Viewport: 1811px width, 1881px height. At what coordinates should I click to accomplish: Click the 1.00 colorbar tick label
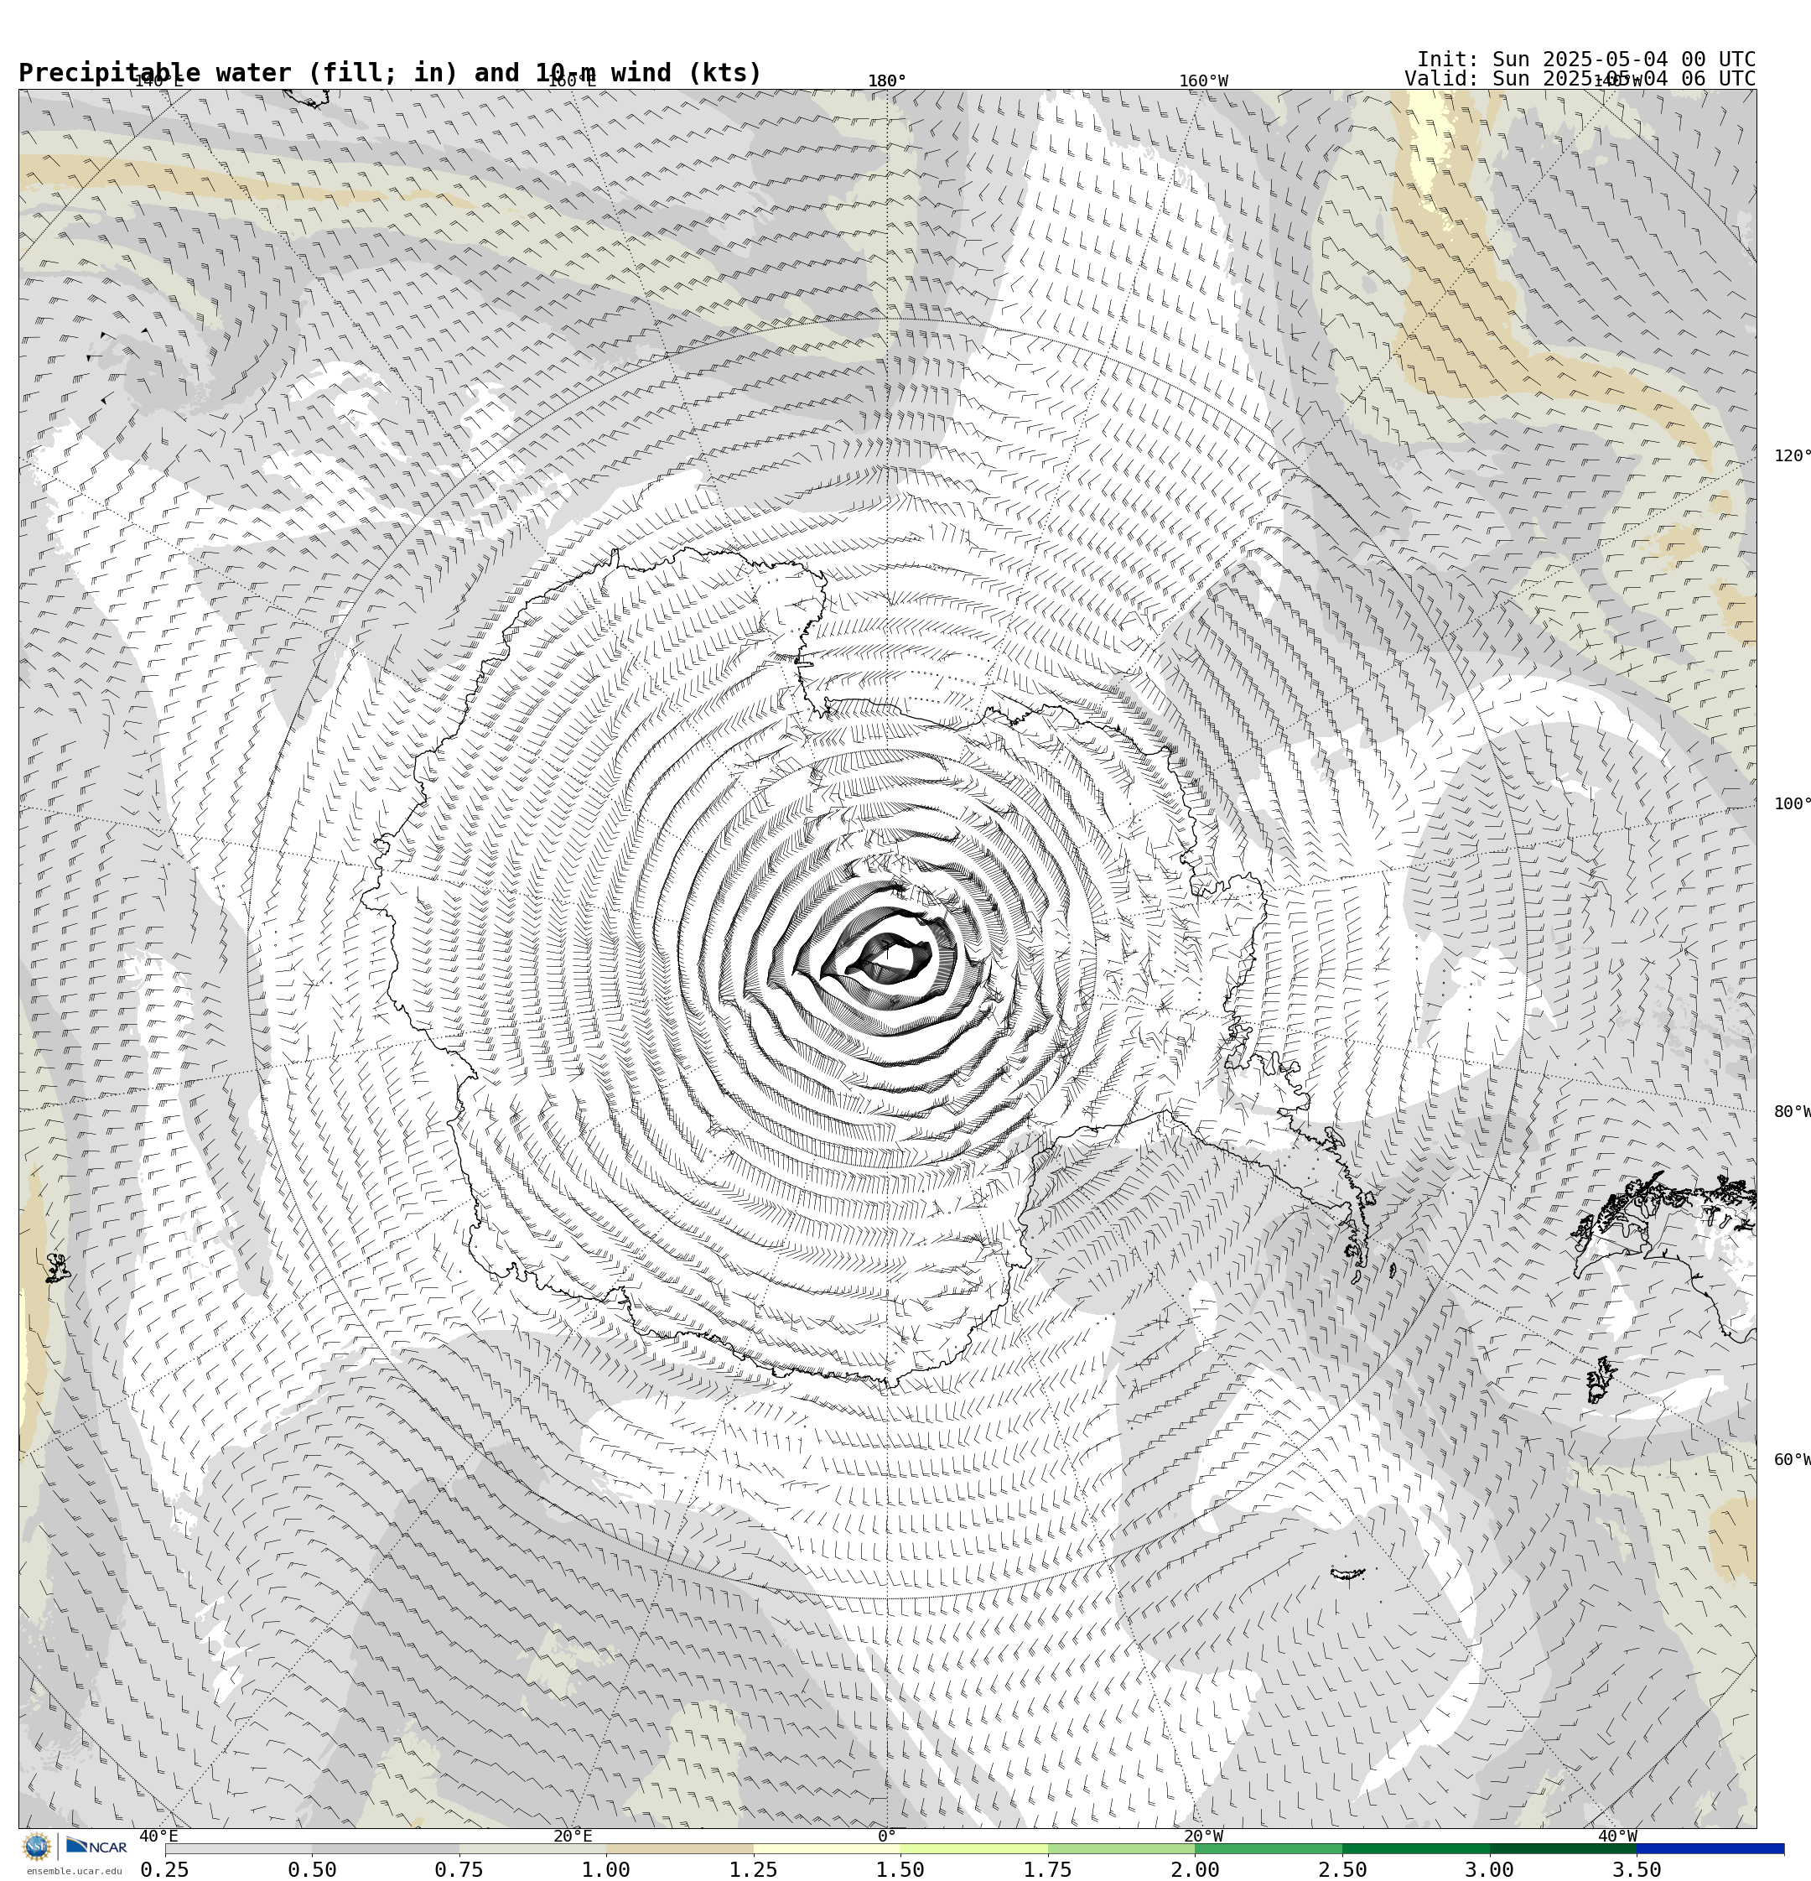(606, 1869)
